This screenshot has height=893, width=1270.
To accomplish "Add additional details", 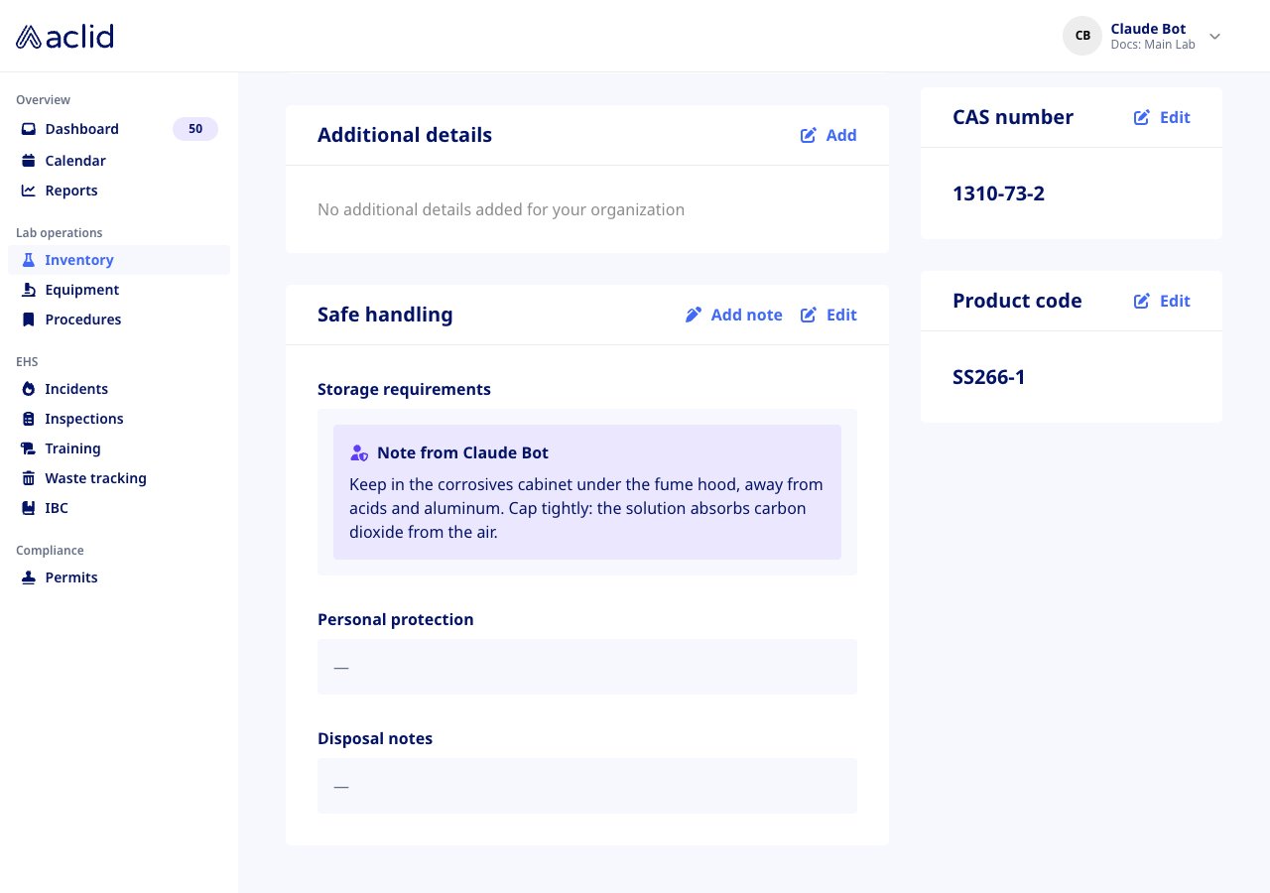I will [828, 135].
